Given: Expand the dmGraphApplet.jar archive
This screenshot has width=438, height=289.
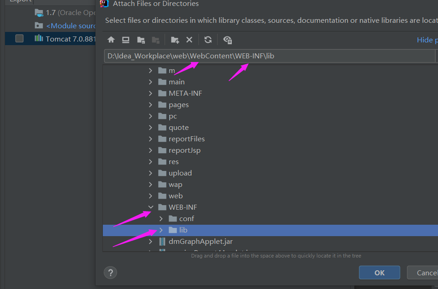Looking at the screenshot, I should click(150, 242).
